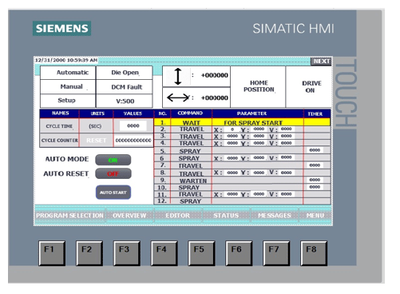Tap the F8 function key
Viewport: 400px width, 294px height.
click(314, 253)
